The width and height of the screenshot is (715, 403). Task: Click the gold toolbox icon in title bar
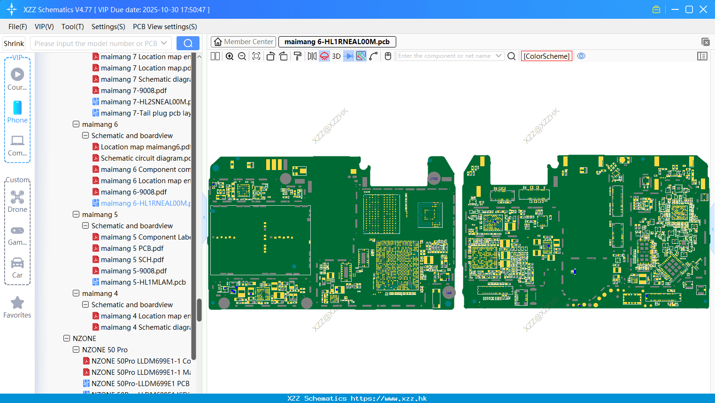(656, 9)
